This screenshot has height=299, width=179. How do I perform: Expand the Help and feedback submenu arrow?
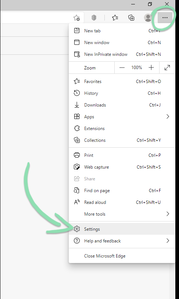168,241
